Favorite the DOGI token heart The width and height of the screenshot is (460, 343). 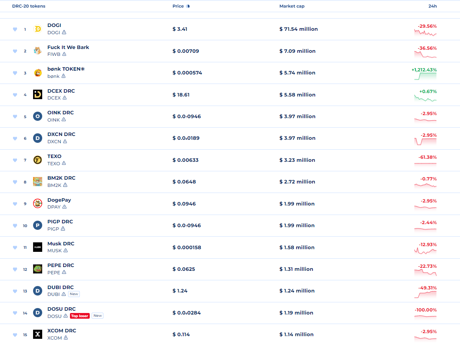[x=14, y=29]
